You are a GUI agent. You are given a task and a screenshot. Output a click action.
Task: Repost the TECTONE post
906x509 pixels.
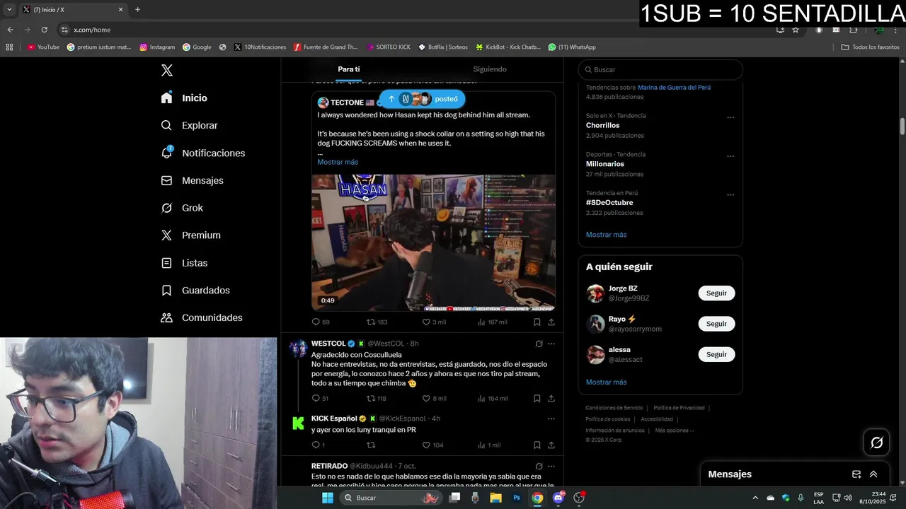pos(371,322)
